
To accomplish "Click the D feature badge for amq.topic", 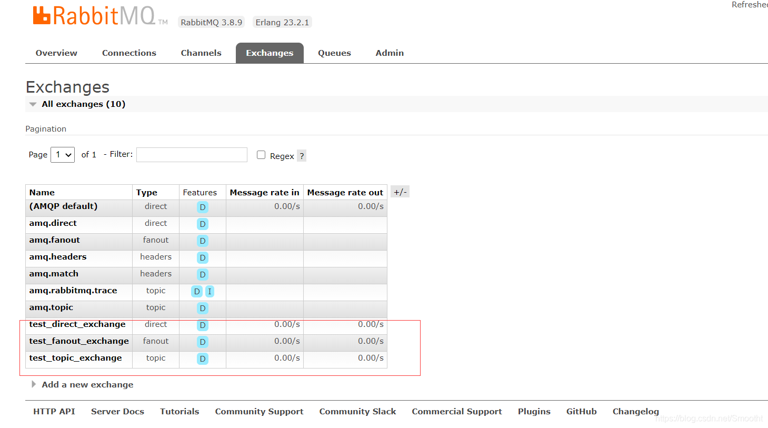I will [203, 308].
